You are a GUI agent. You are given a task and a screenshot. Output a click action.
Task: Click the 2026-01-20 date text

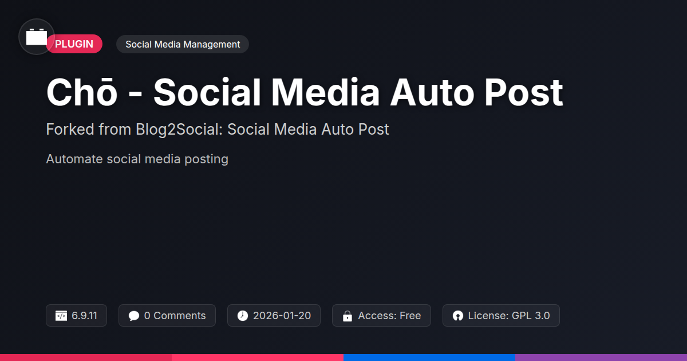pos(282,316)
